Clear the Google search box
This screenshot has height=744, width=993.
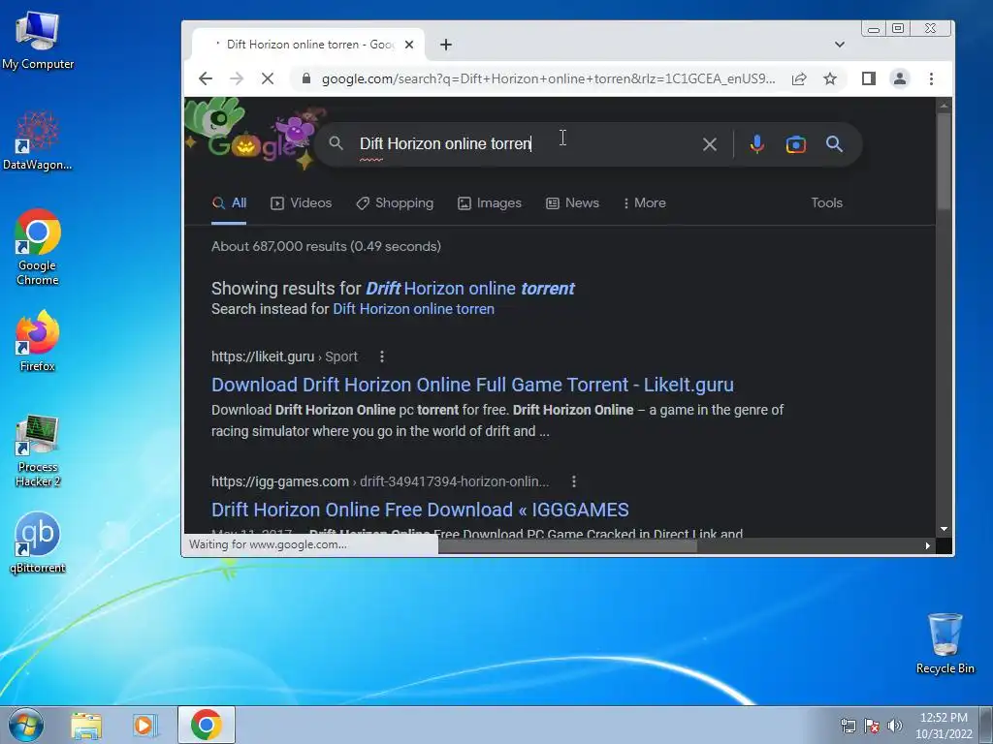709,144
